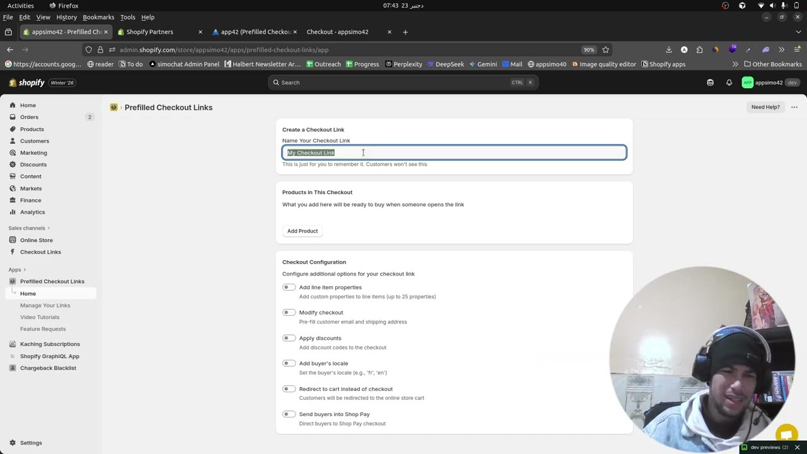Toggle Apply discounts option
Screen dimensions: 807x454
click(289, 338)
